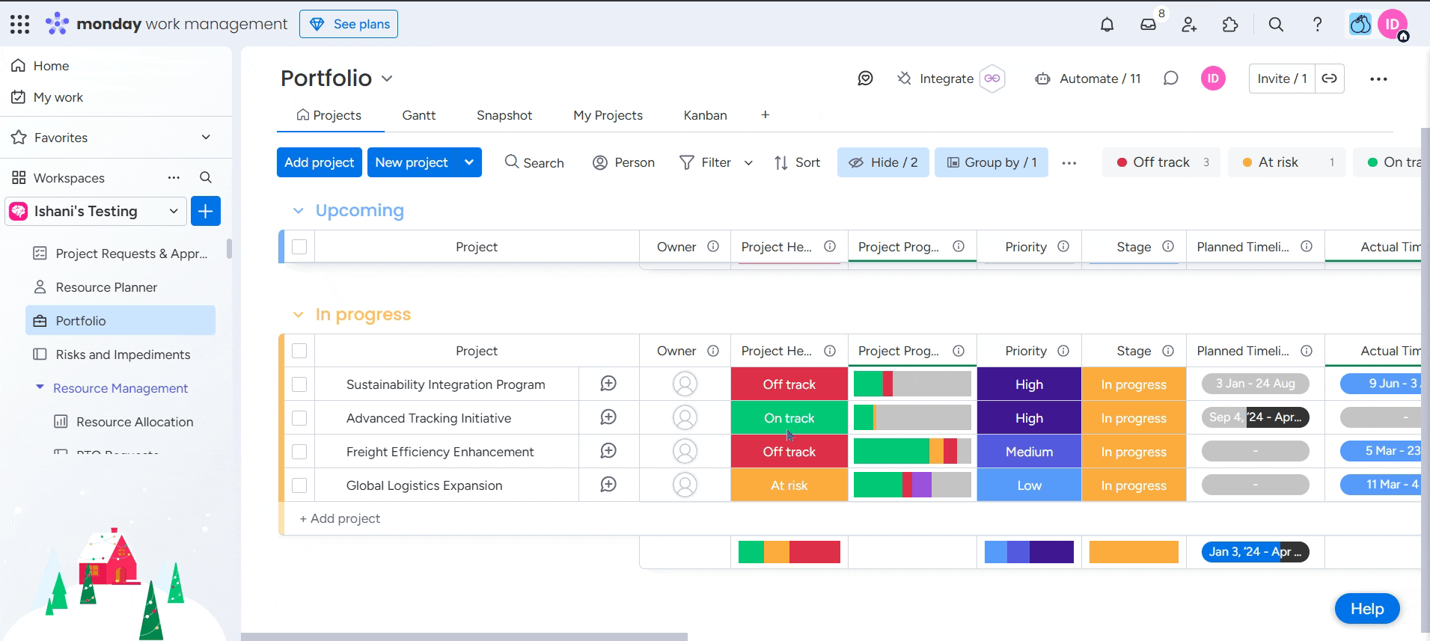
Task: Click Project Health summary color bar
Action: [x=789, y=552]
